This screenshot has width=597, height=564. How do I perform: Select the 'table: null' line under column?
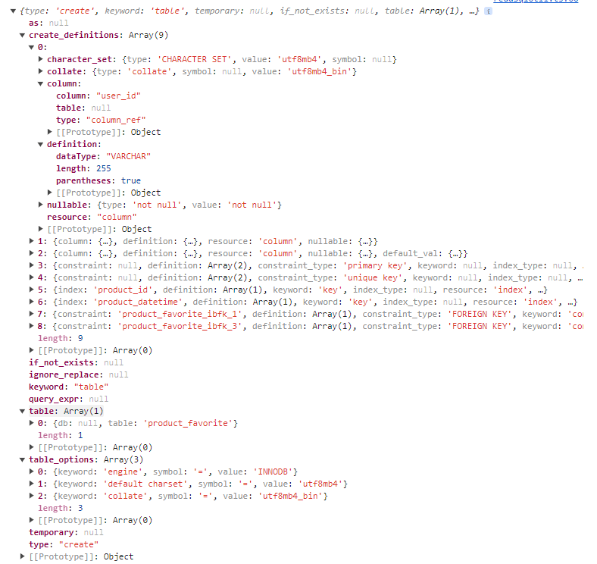pyautogui.click(x=83, y=108)
